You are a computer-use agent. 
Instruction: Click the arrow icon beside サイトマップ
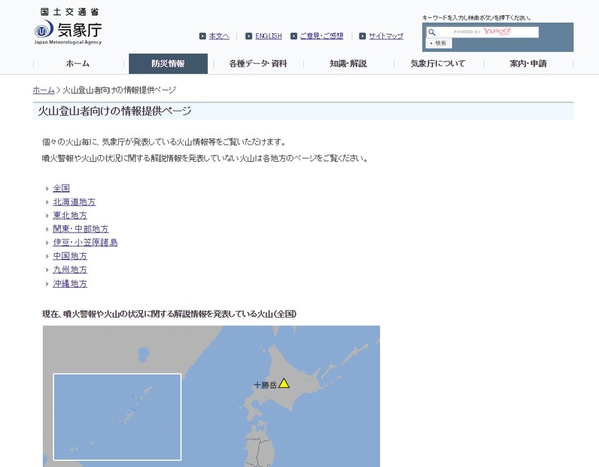click(362, 36)
